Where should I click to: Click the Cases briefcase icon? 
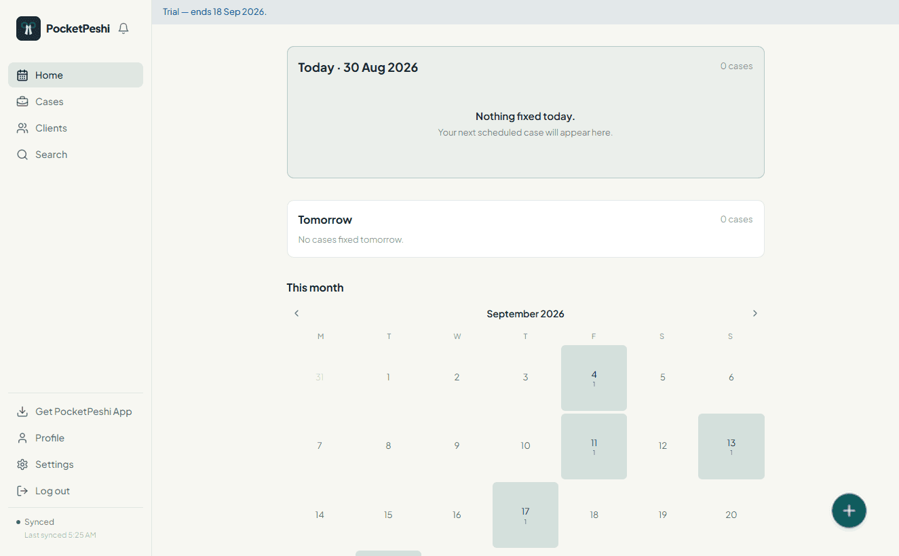(x=22, y=102)
